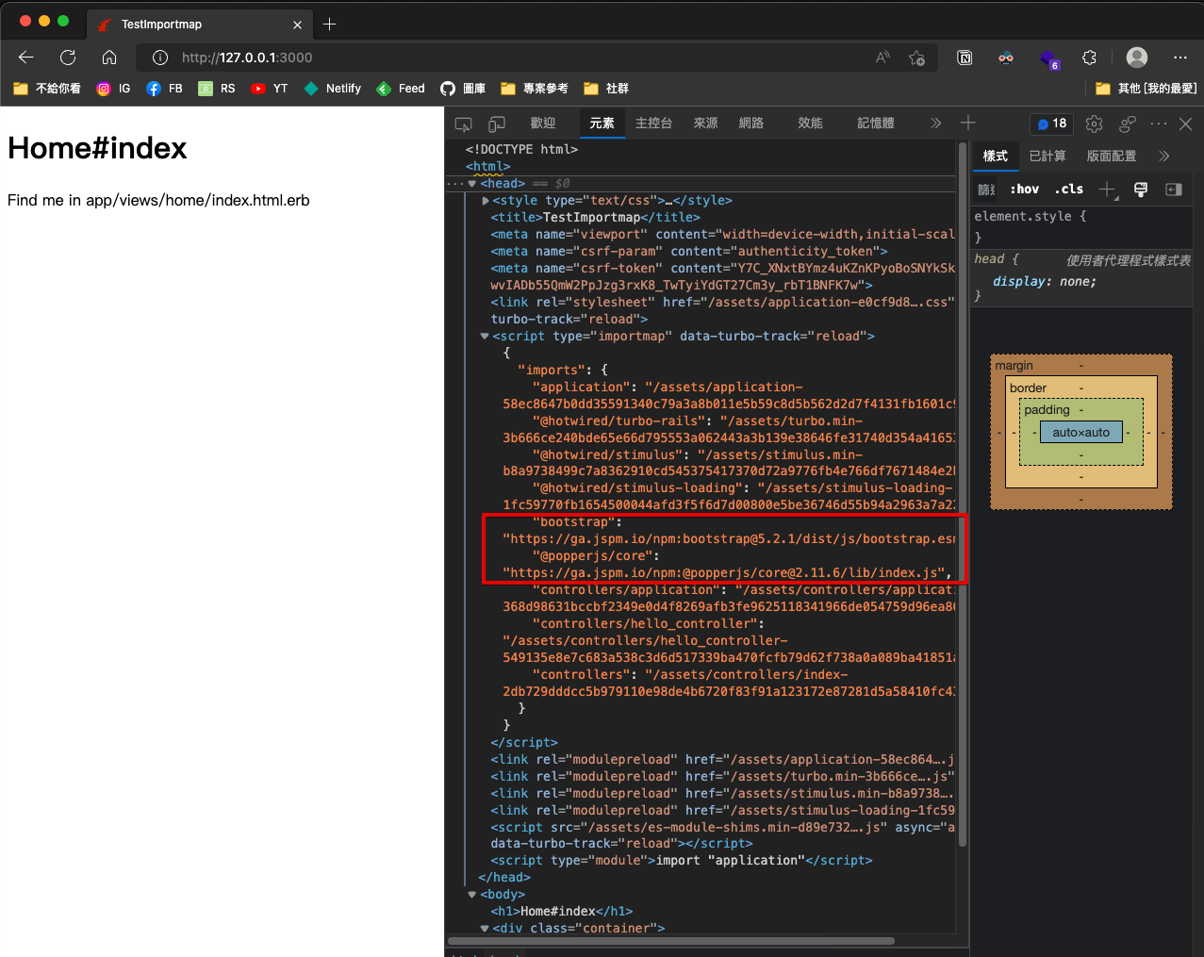Open the 已計算 computed tab
The width and height of the screenshot is (1204, 957).
[x=1047, y=157]
